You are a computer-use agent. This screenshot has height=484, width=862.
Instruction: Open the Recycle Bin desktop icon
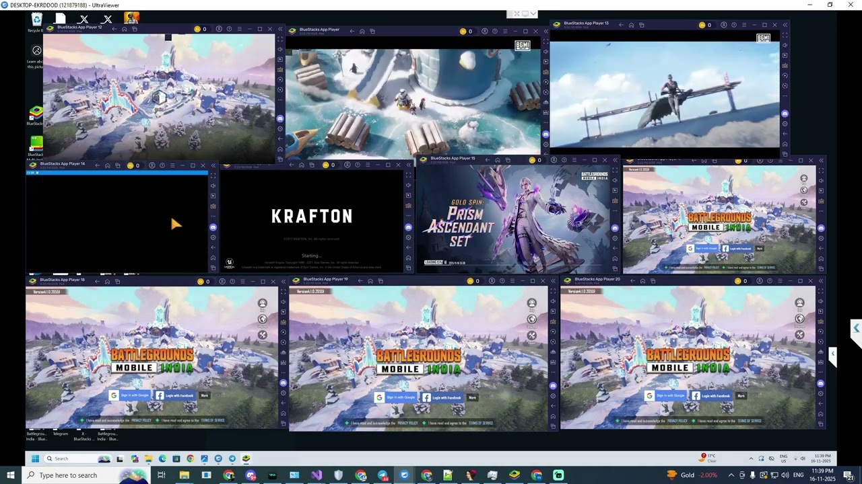coord(36,22)
